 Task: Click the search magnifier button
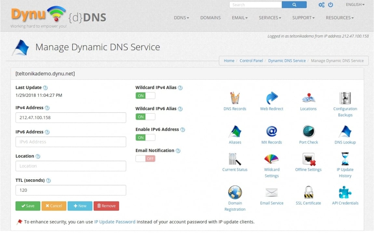click(294, 5)
